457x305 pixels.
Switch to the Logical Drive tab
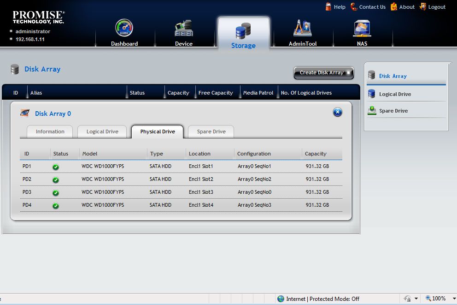[102, 132]
